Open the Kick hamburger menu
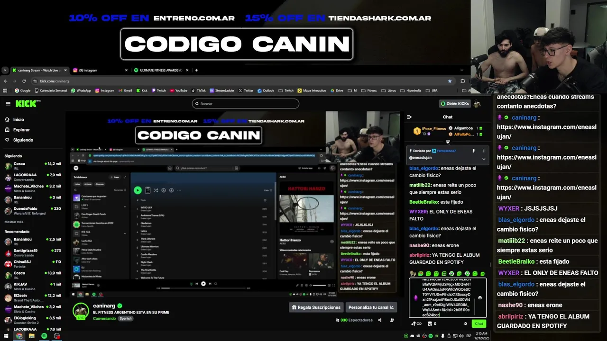Viewport: 607px width, 341px height. pos(8,104)
